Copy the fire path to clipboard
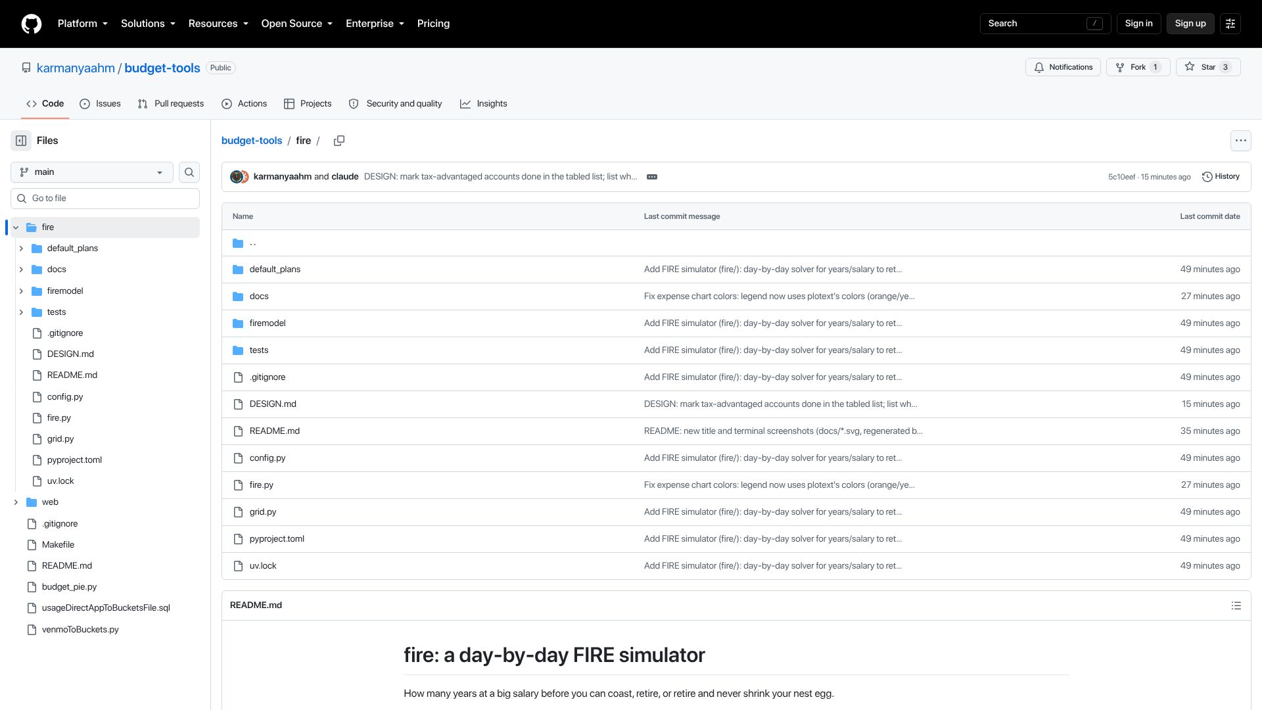Viewport: 1262px width, 710px height. coord(339,141)
